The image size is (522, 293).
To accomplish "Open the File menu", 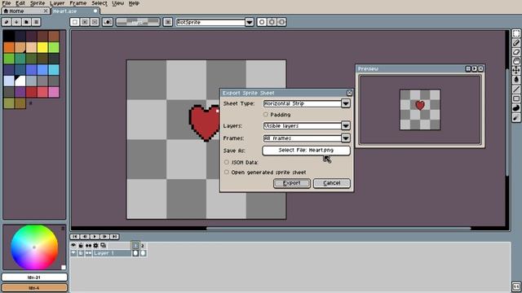I will [x=7, y=3].
